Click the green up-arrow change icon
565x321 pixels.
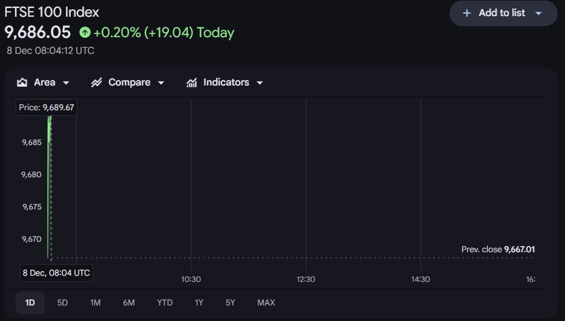point(85,32)
